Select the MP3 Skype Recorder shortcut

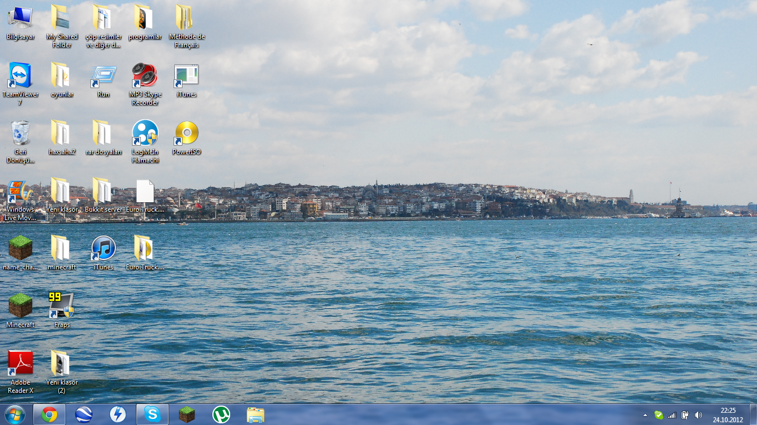(145, 84)
